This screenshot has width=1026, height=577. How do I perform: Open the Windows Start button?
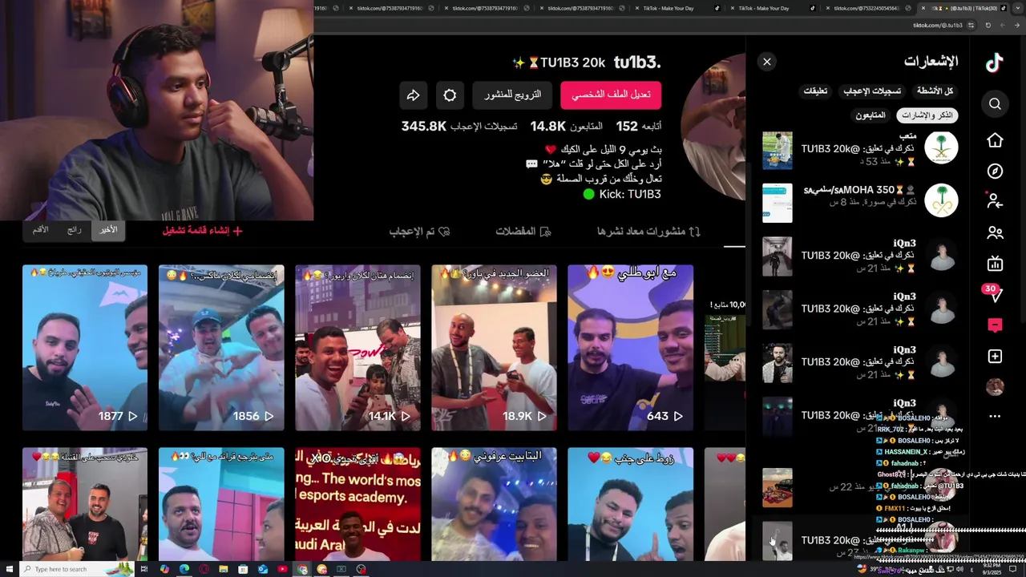point(10,569)
